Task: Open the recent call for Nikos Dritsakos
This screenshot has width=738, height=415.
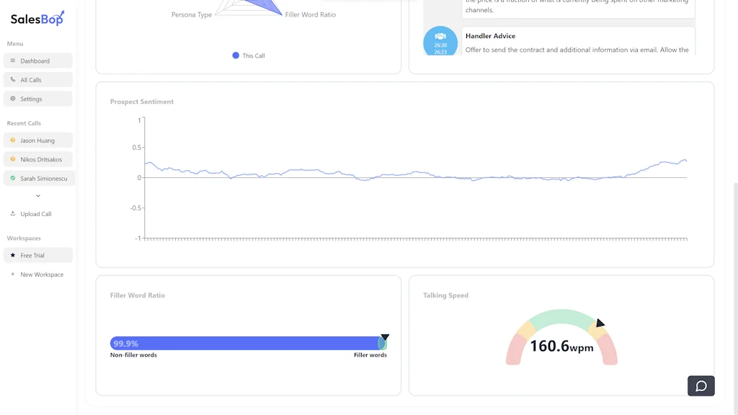Action: coord(39,159)
